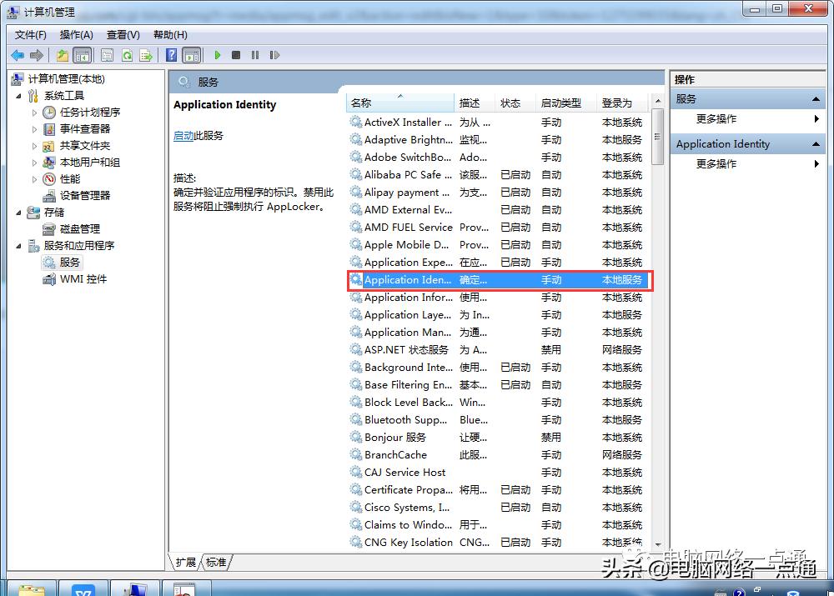Sort services by 启动类型 column header
This screenshot has height=596, width=834.
pos(566,103)
